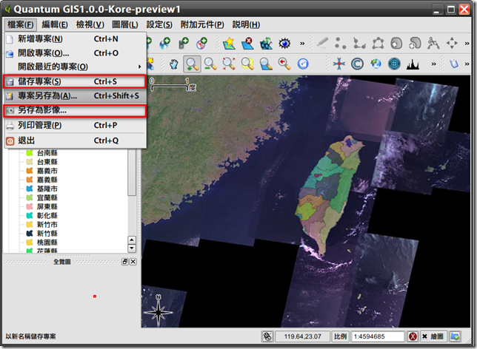Float the 全覽圖 overview panel
Viewport: 477px width, 349px height.
coord(125,262)
